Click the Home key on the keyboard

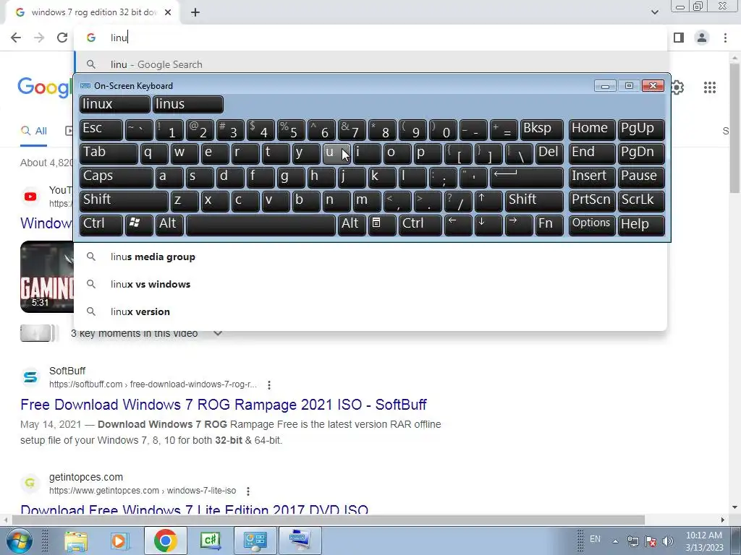[592, 129]
